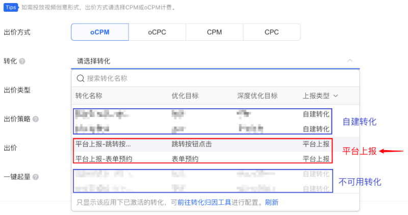Click the 跳转按钮点击 optimization target cell

[x=192, y=144]
